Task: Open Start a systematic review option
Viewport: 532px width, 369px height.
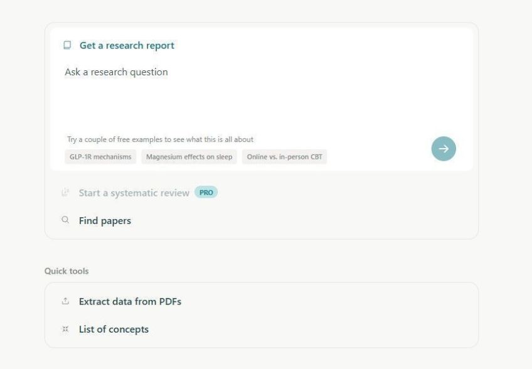Action: pyautogui.click(x=134, y=193)
